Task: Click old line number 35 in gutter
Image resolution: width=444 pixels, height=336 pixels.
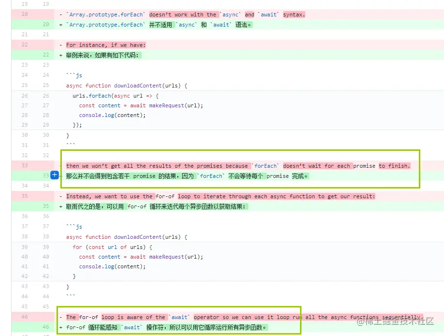Action: point(25,196)
